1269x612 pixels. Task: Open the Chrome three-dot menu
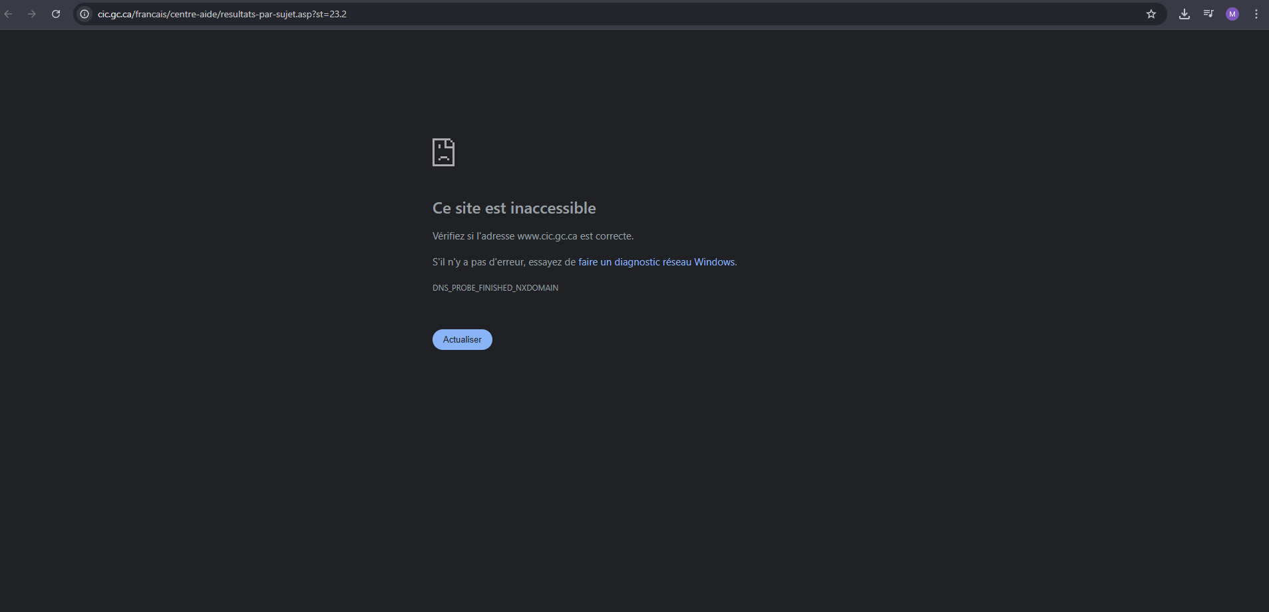[1256, 14]
